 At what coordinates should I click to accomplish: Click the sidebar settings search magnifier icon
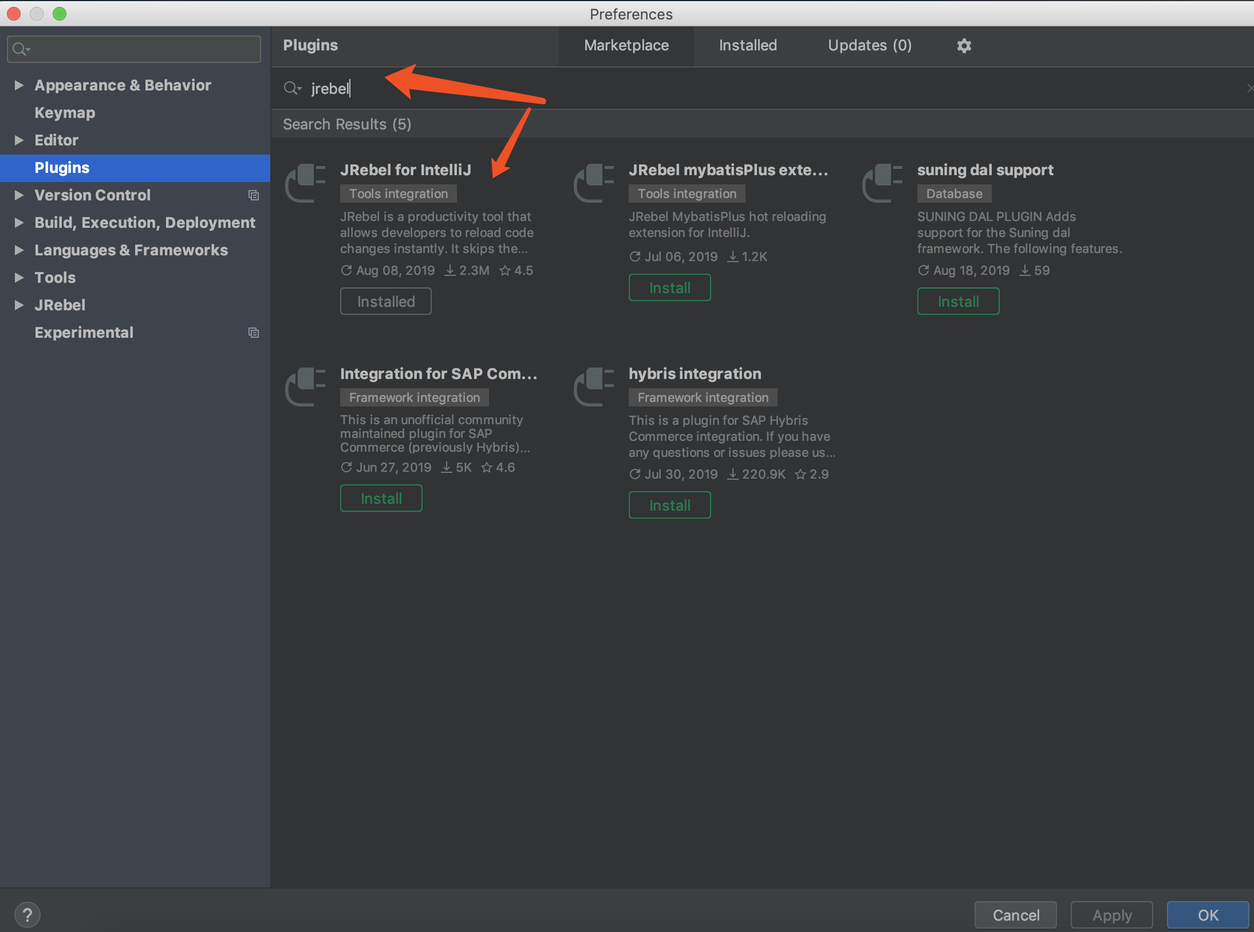pyautogui.click(x=21, y=49)
